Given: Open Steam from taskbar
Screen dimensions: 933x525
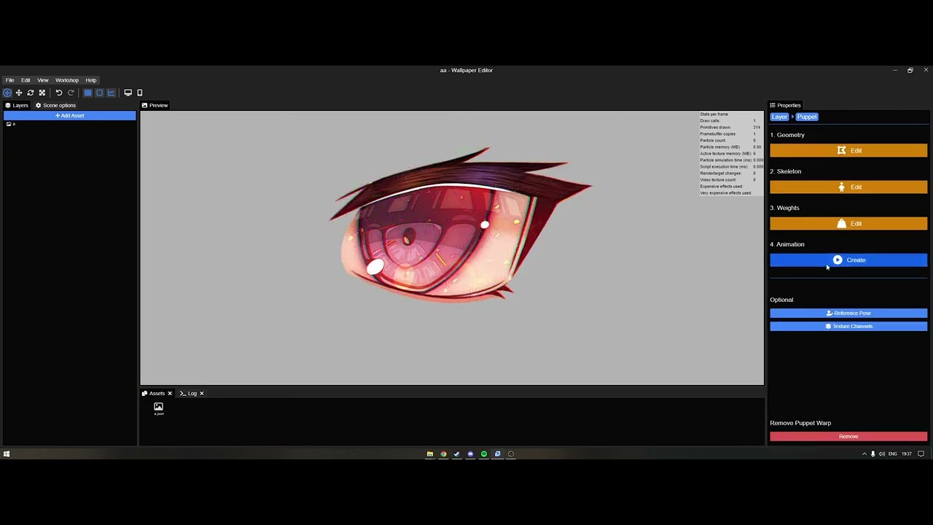Looking at the screenshot, I should (x=457, y=454).
